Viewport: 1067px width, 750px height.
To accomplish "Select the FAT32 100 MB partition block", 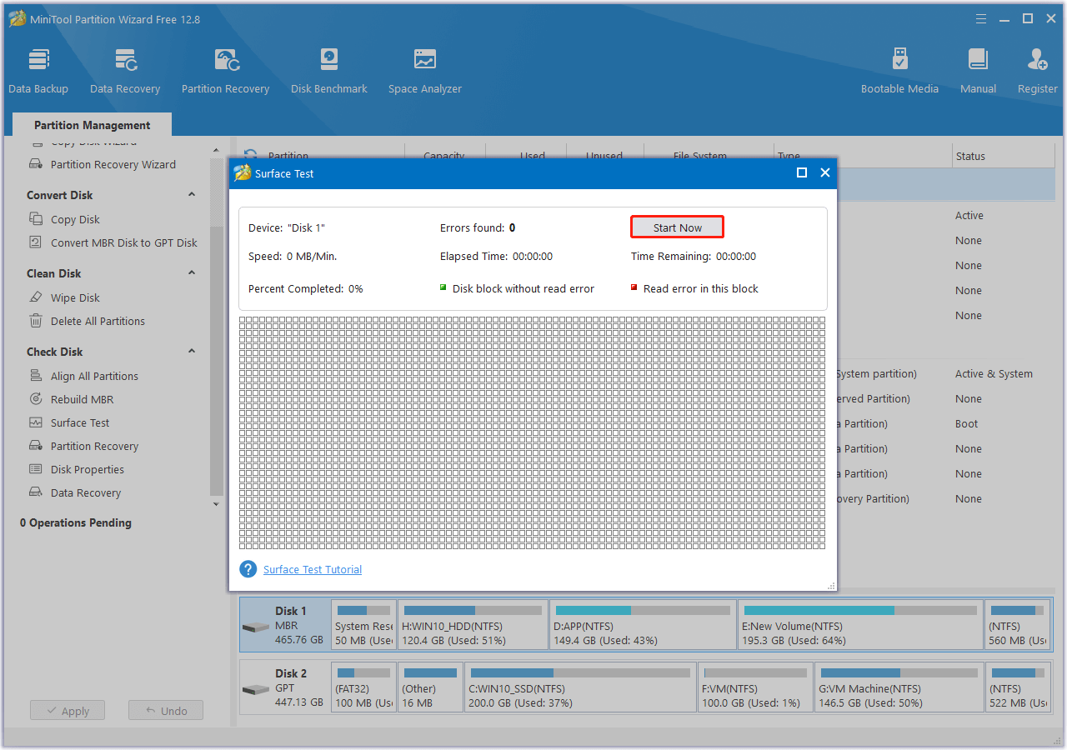I will coord(363,687).
